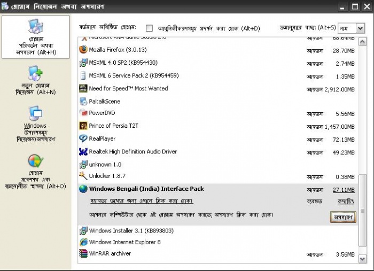The height and width of the screenshot is (271, 374).
Task: Click the Realtek High Definition Audio Driver icon
Action: tap(83, 151)
